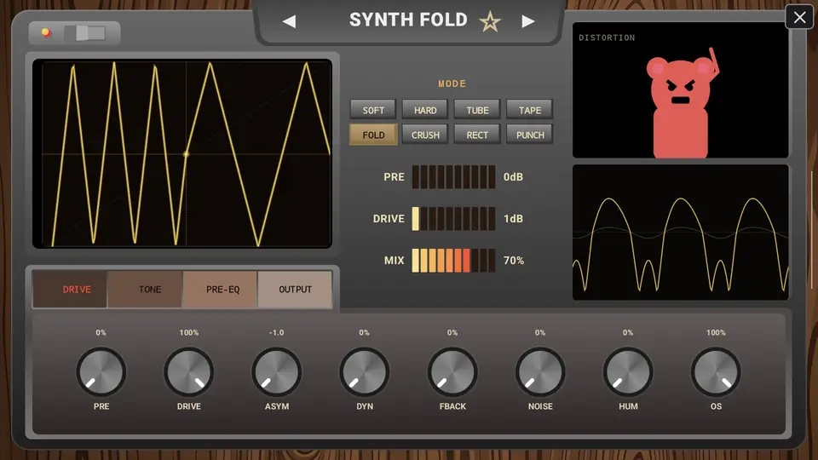Click the HUM knob

click(x=628, y=372)
